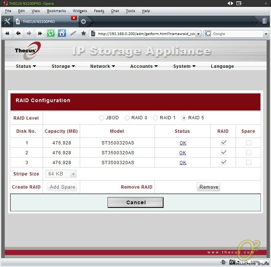This screenshot has width=271, height=267.
Task: Click the status bar device icon
Action: (x=223, y=262)
